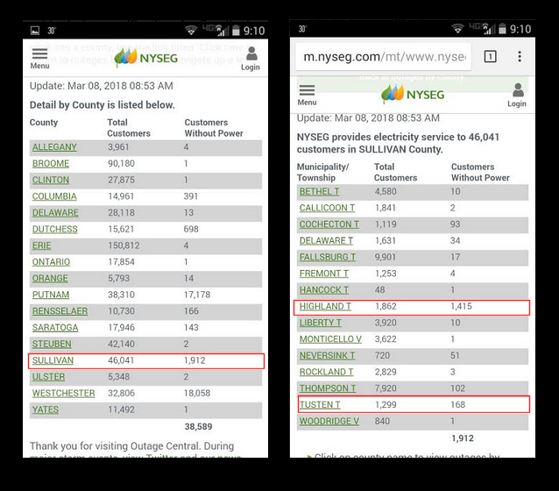Open the ALLEGANY county link
This screenshot has width=559, height=491.
(54, 147)
